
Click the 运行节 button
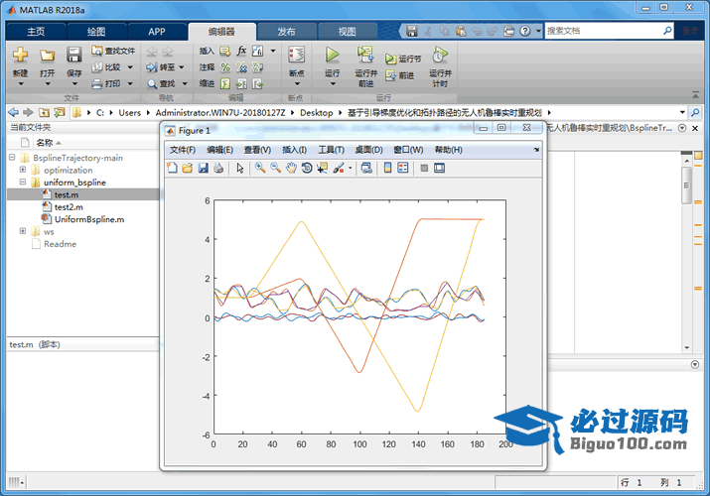click(x=401, y=59)
